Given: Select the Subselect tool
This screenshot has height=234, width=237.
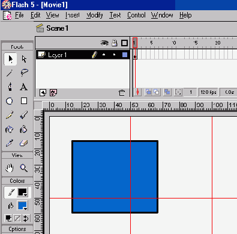Looking at the screenshot, I should coord(24,59).
